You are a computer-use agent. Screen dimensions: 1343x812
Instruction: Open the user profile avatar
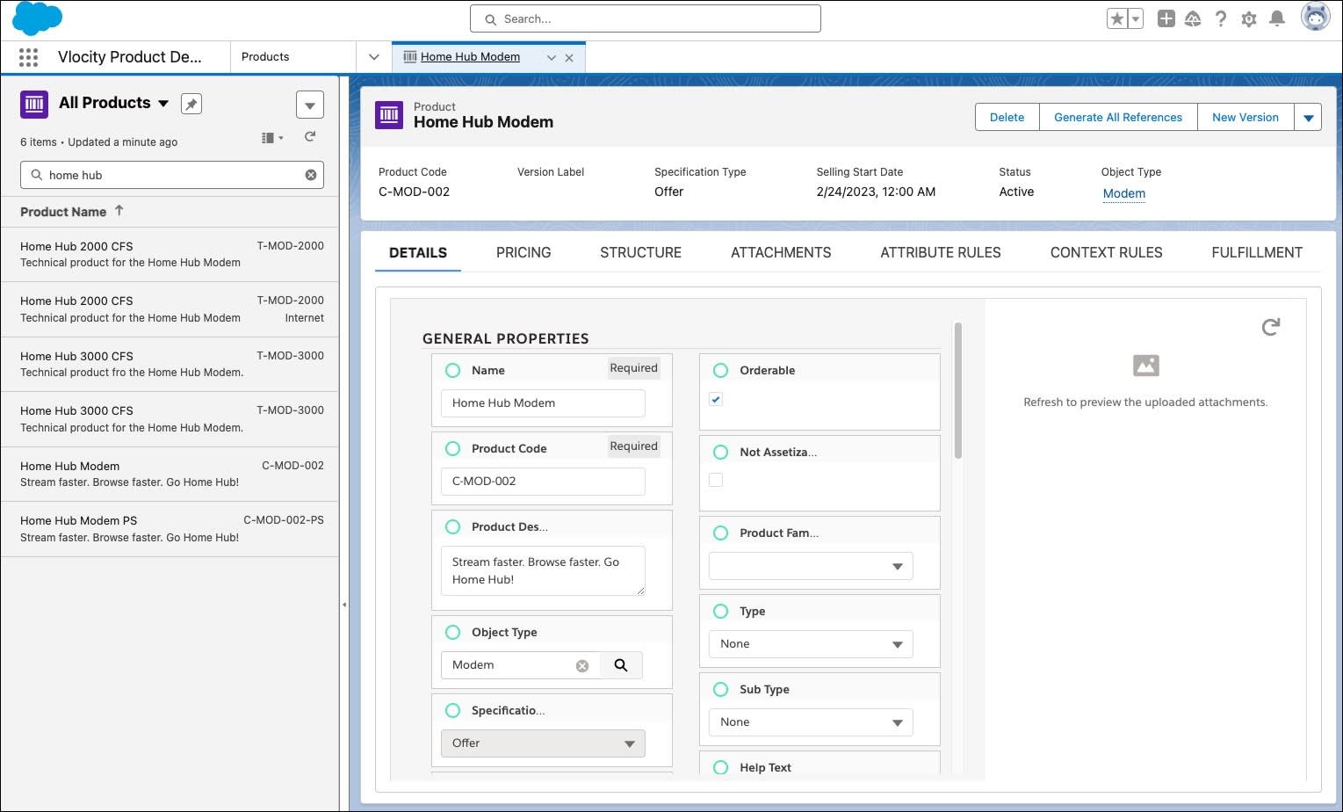click(1315, 17)
